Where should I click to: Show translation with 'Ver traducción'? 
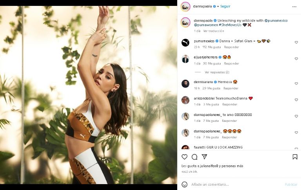point(214,31)
